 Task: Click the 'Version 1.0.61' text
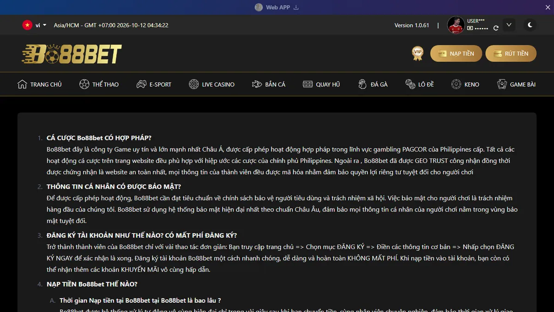coord(412,25)
